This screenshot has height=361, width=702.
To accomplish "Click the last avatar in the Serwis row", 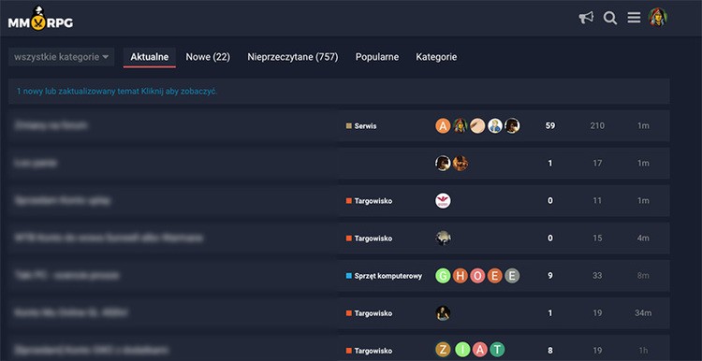I will [x=512, y=126].
